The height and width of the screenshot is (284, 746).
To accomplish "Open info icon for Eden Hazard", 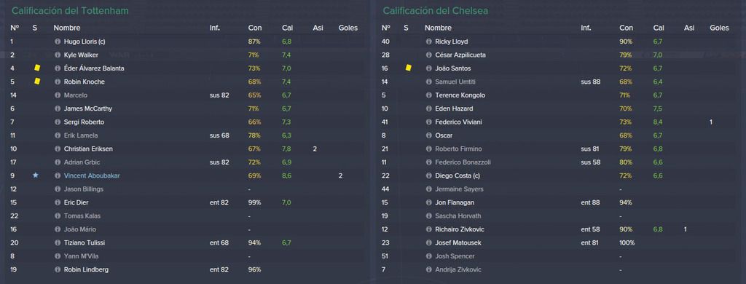I will coord(428,109).
